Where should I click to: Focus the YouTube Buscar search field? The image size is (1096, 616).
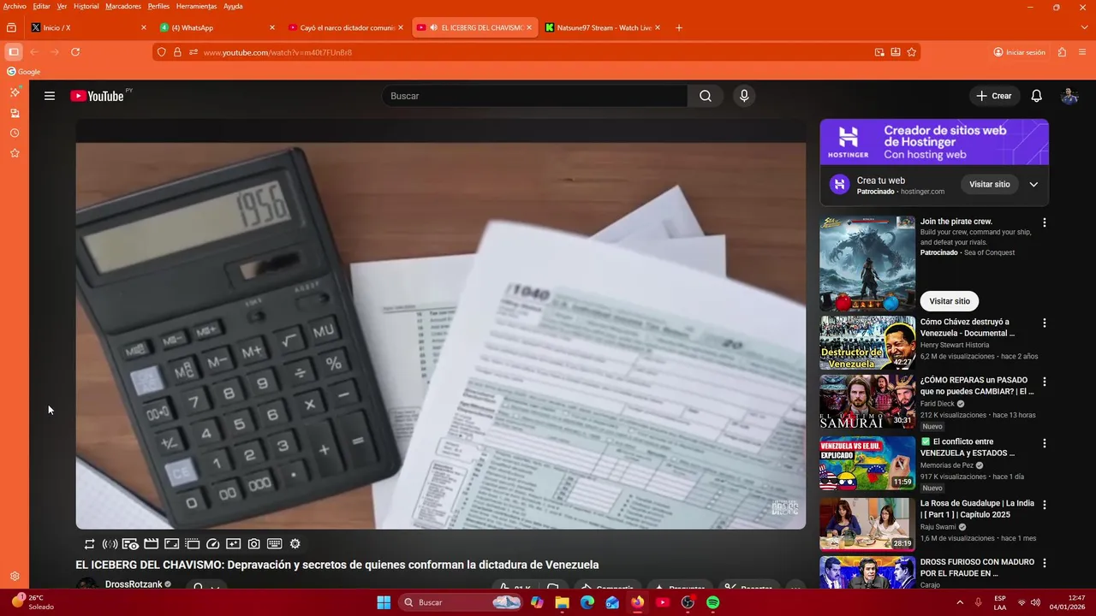(x=534, y=96)
